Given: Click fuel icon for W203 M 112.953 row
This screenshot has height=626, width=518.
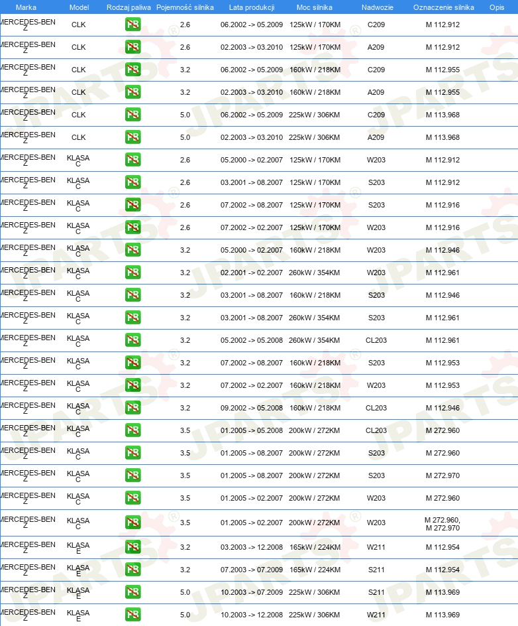Looking at the screenshot, I should point(132,386).
